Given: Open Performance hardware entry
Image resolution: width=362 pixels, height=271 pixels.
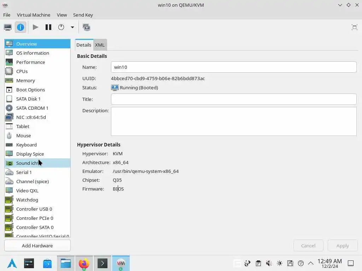Looking at the screenshot, I should pos(37,62).
